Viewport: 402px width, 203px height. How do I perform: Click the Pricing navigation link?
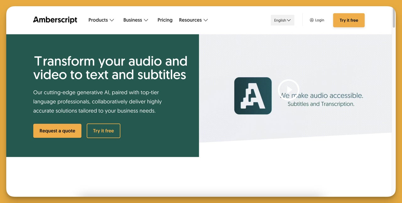point(165,20)
